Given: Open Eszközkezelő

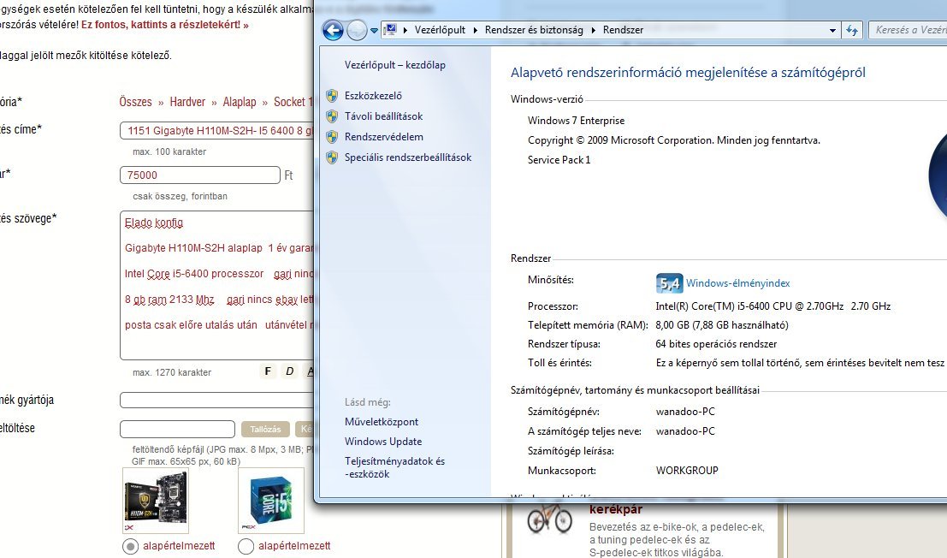Looking at the screenshot, I should point(373,95).
